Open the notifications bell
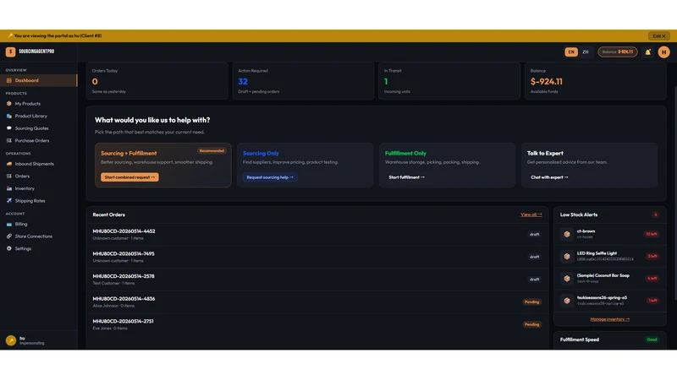This screenshot has height=380, width=677. [647, 52]
